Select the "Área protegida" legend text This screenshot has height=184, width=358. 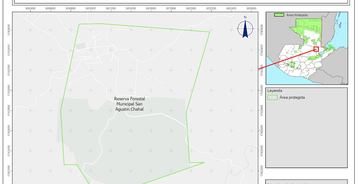click(x=292, y=98)
